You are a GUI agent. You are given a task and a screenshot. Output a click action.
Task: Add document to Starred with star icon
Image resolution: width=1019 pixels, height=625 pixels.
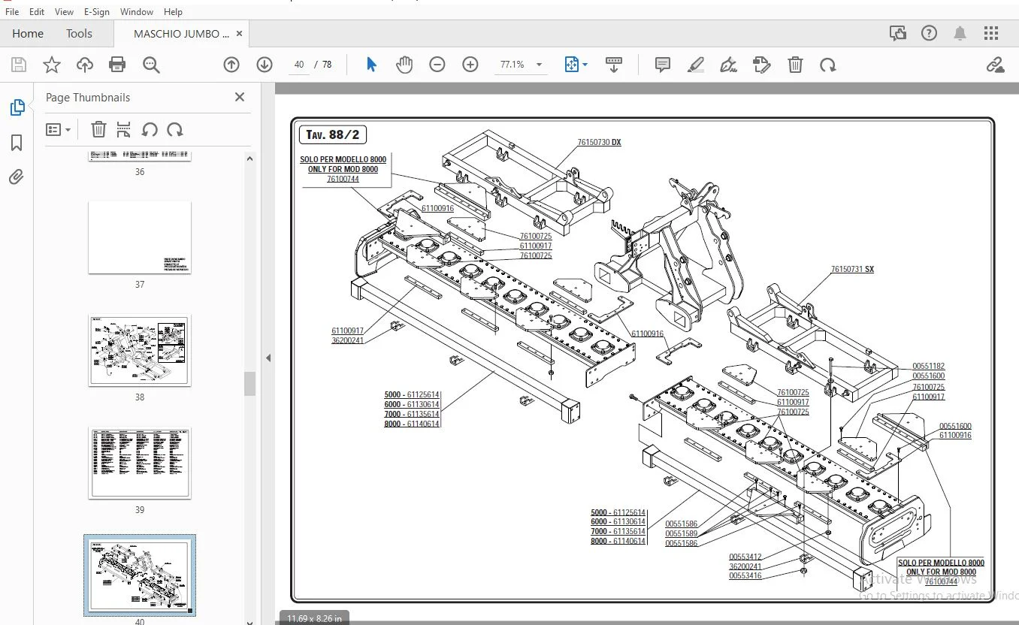point(51,65)
